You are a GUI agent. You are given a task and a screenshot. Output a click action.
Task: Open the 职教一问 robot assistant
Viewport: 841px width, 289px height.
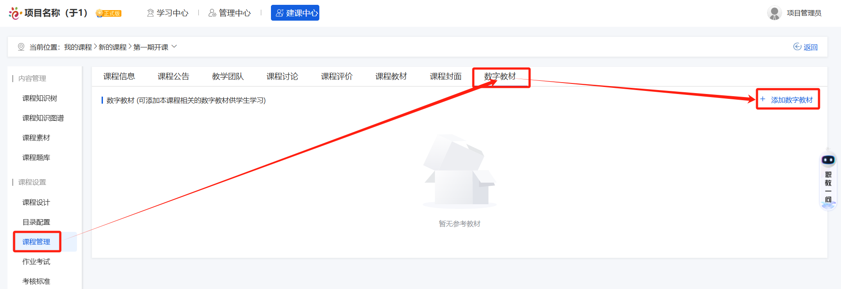coord(828,179)
